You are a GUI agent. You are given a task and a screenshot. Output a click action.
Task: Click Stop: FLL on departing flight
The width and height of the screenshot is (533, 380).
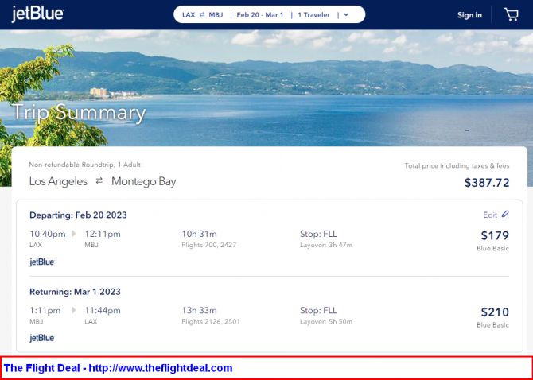coord(318,234)
